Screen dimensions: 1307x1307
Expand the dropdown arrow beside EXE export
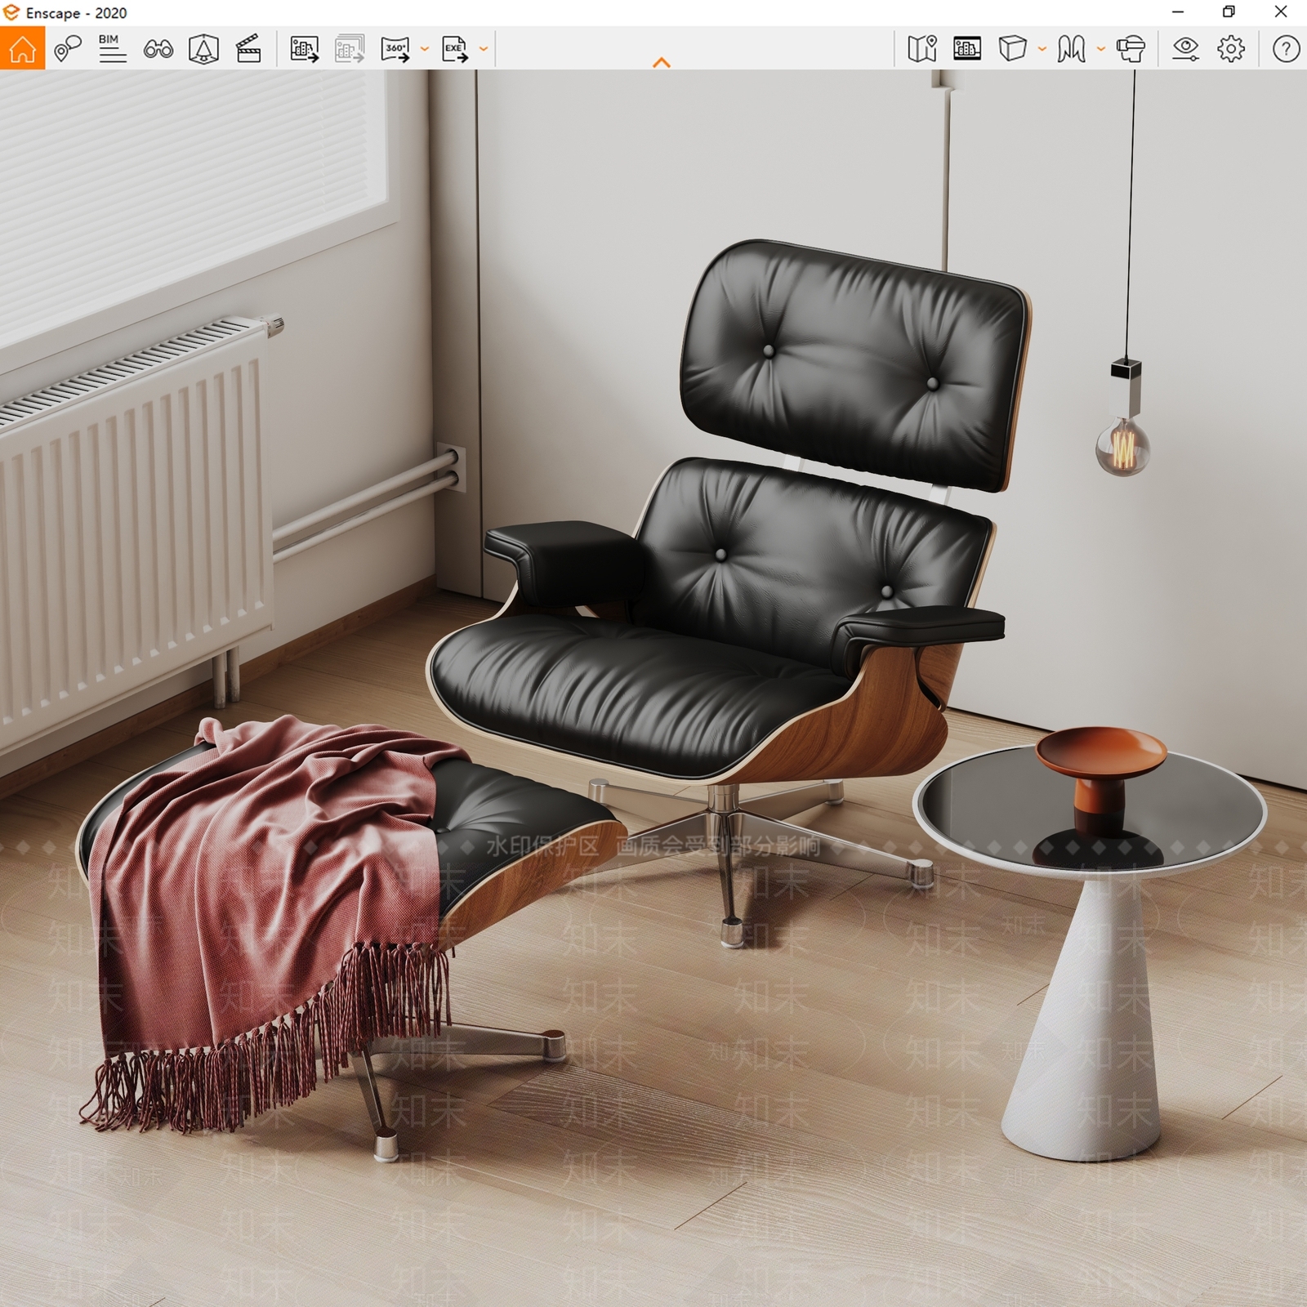(483, 49)
